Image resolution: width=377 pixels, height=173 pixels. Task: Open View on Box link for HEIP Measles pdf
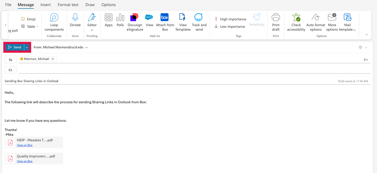tap(25, 145)
